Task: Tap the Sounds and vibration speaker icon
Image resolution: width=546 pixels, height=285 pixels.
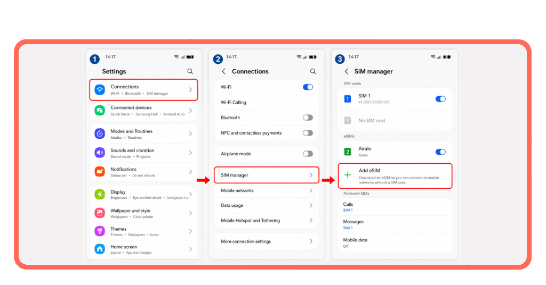Action: click(100, 153)
